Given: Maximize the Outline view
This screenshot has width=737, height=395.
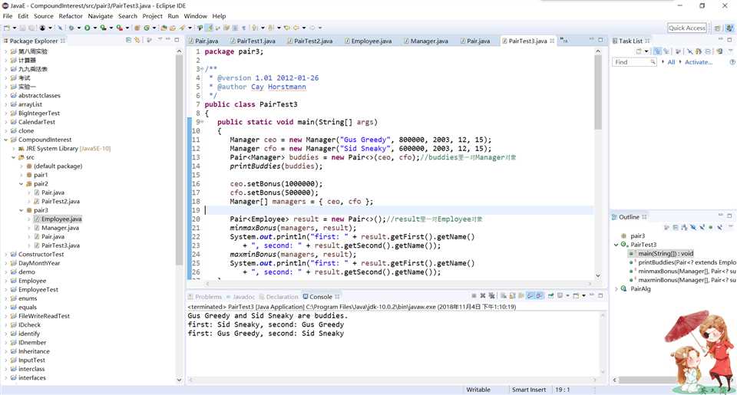Looking at the screenshot, I should [x=729, y=216].
